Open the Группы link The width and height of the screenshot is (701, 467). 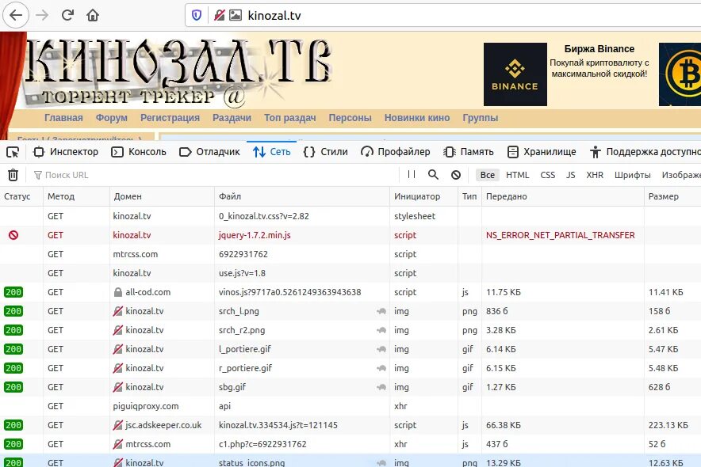pos(480,118)
